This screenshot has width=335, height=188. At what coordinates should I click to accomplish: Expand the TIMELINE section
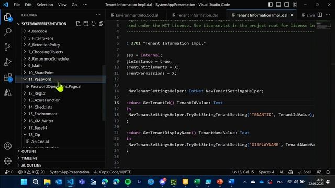(x=29, y=158)
